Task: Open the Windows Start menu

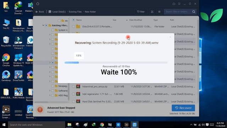Action: [4, 125]
